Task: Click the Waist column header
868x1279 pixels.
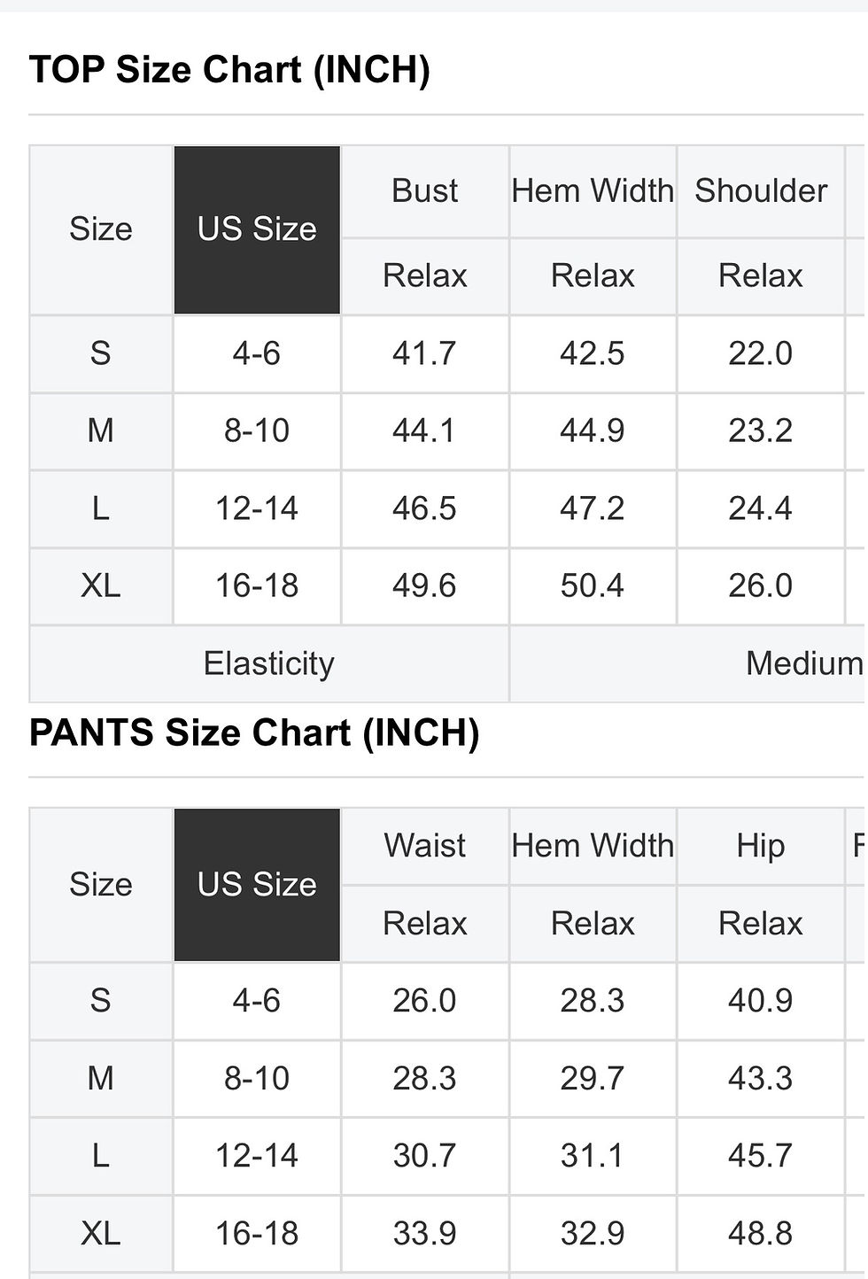Action: (x=424, y=846)
